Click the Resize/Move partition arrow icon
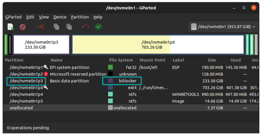The width and height of the screenshot is (262, 136). 40,27
